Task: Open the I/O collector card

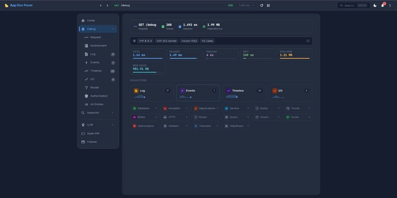Action: coord(290,93)
